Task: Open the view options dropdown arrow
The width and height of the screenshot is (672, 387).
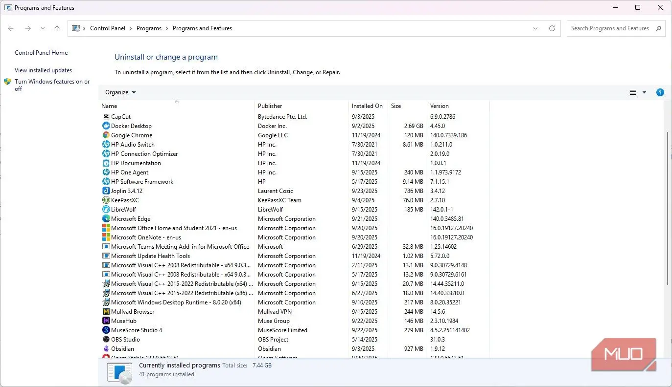Action: (644, 92)
